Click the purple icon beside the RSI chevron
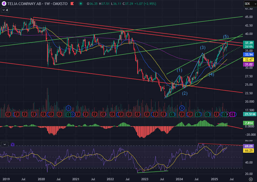The image size is (257, 182). click(13, 145)
